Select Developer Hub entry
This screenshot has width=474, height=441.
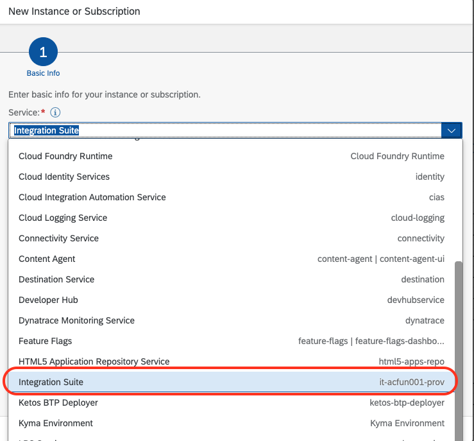point(232,300)
